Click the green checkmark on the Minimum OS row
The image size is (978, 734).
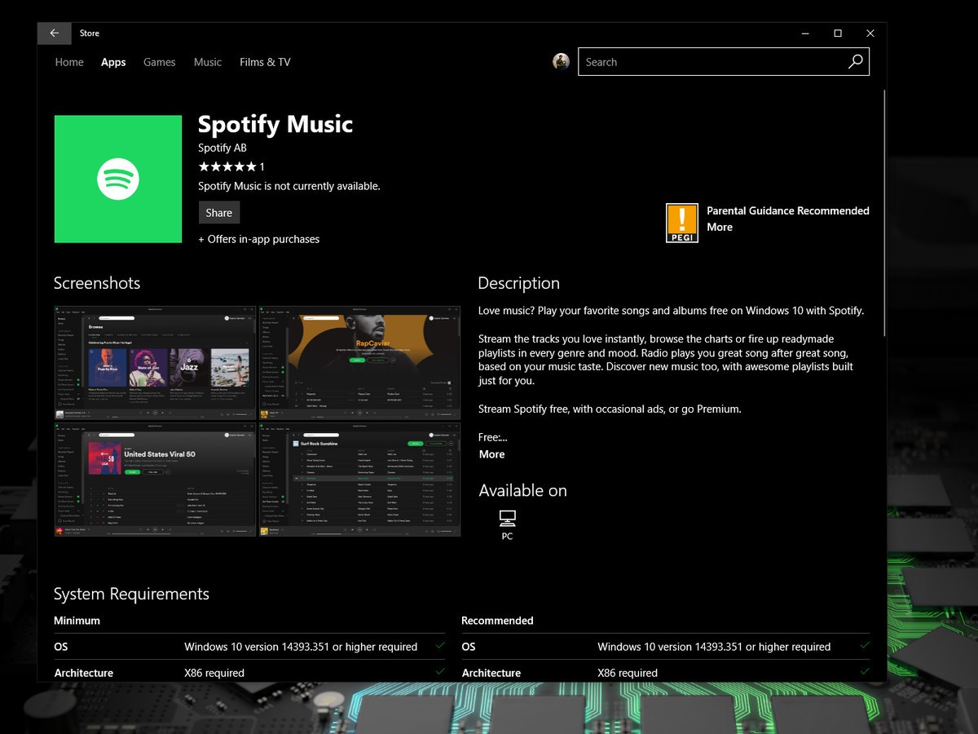(x=440, y=645)
